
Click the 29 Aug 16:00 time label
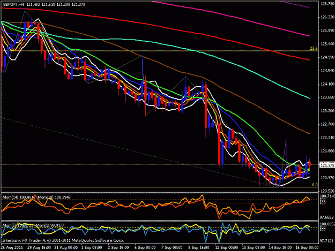(x=39, y=247)
